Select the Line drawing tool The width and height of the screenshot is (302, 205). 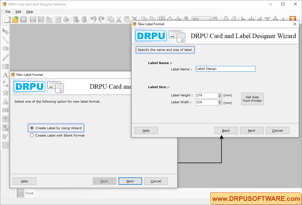pos(5,40)
